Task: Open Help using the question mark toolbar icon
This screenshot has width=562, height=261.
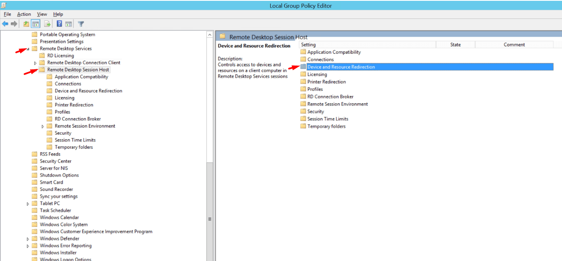Action: tap(59, 24)
